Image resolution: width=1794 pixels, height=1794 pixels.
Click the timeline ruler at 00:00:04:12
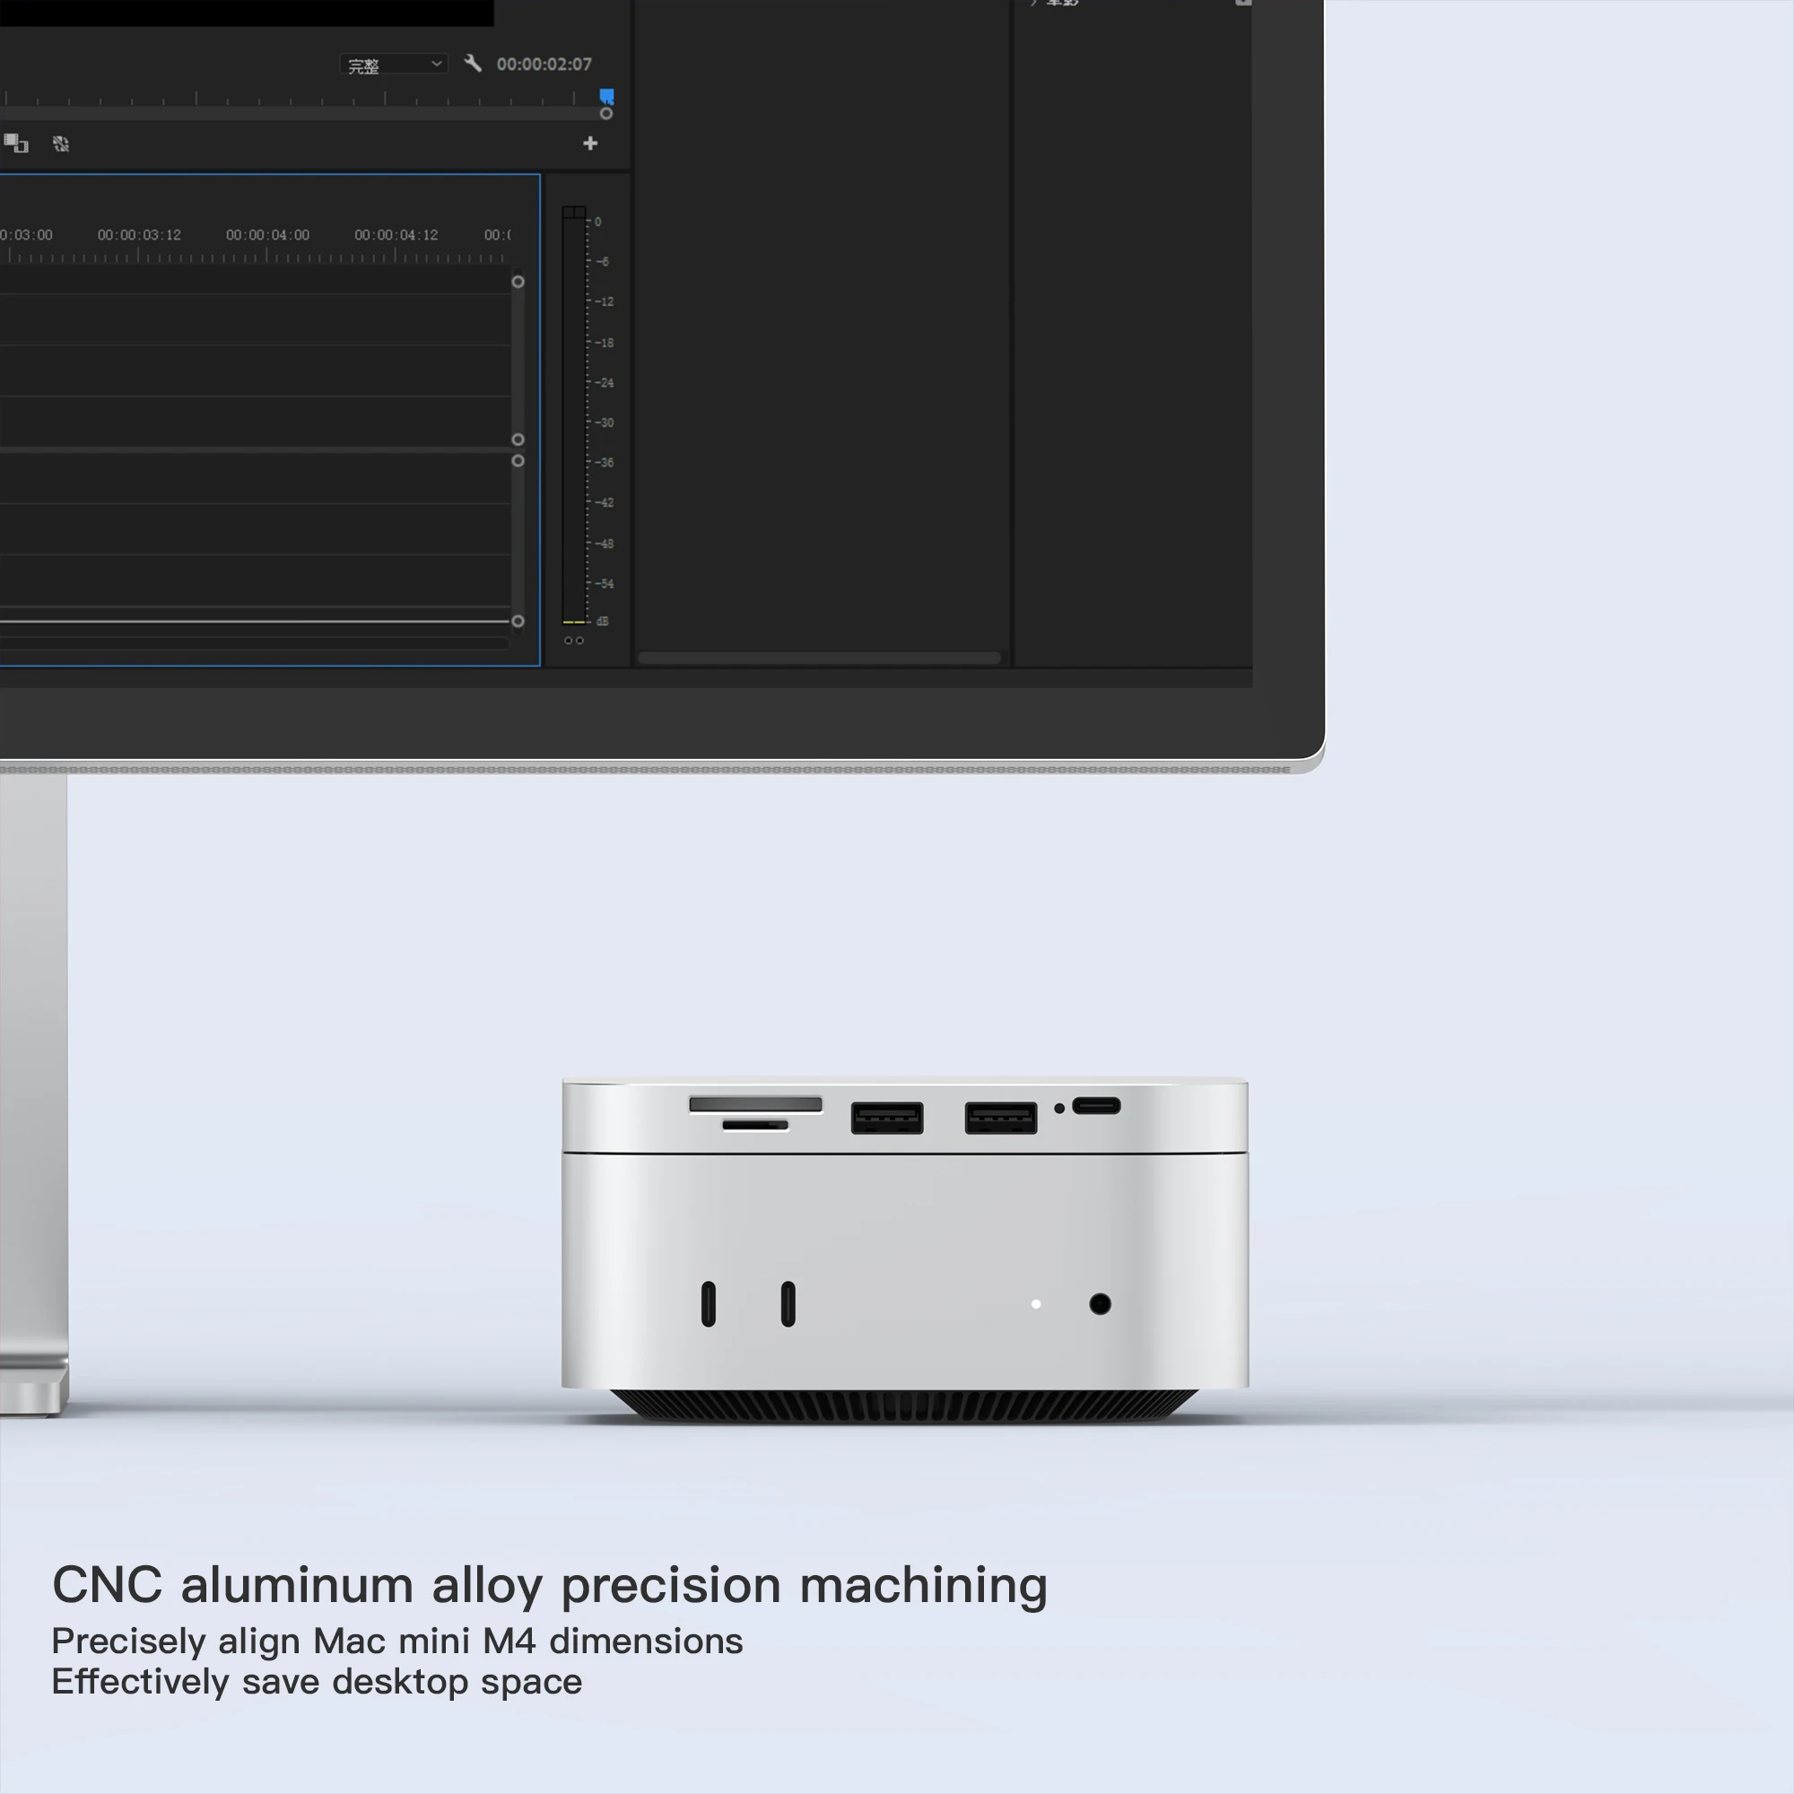click(x=396, y=235)
